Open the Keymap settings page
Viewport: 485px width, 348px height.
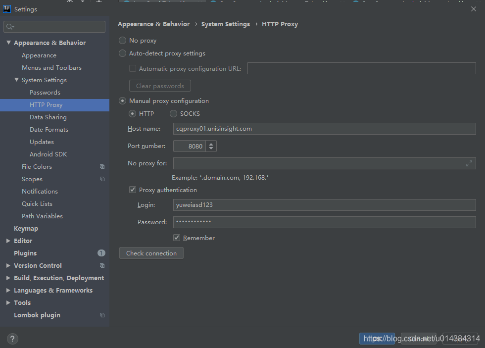click(26, 229)
